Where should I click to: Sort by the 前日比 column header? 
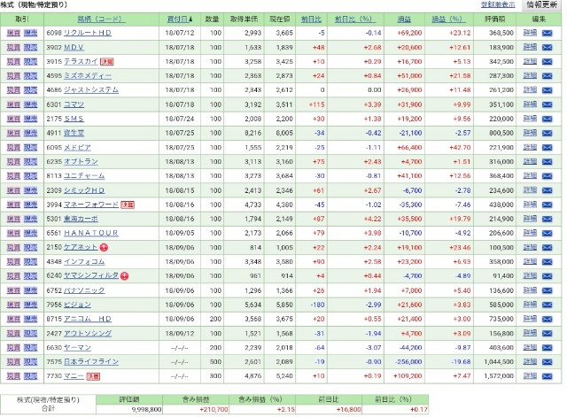point(311,19)
